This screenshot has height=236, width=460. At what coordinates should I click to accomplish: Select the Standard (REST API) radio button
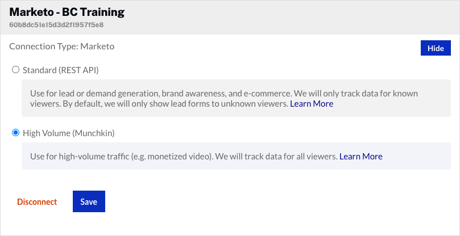tap(16, 70)
